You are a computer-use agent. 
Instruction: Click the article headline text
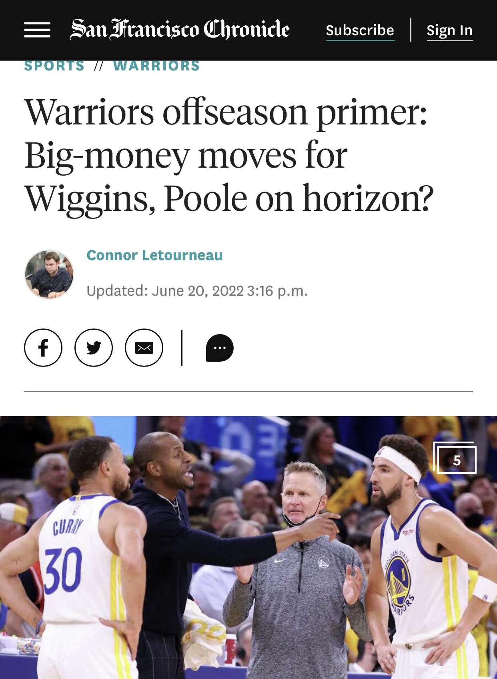pos(229,155)
